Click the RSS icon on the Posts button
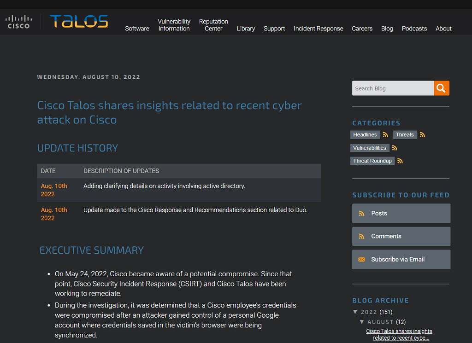The width and height of the screenshot is (472, 343). pyautogui.click(x=362, y=213)
